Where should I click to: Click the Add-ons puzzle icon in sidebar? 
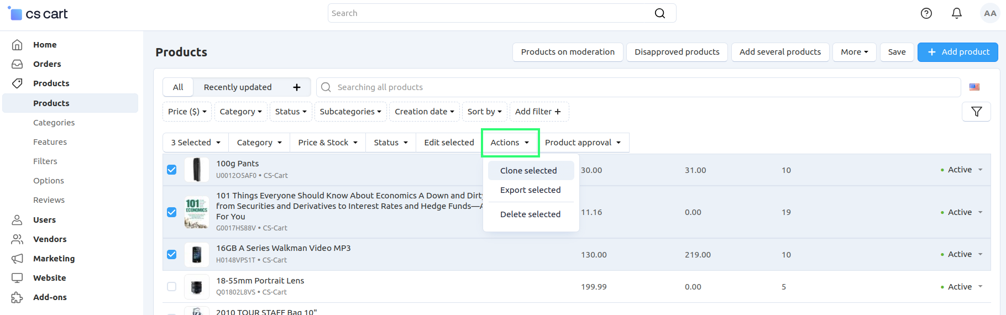[17, 297]
